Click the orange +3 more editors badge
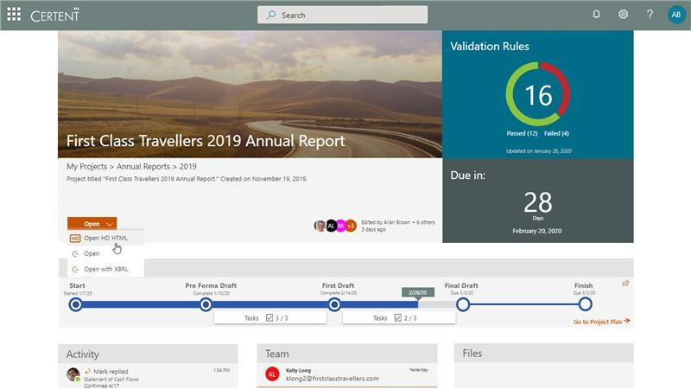The image size is (691, 389). point(351,226)
